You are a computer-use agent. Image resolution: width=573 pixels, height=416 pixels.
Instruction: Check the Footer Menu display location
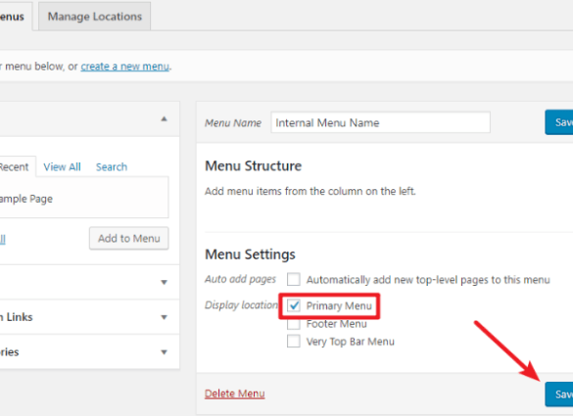click(x=294, y=324)
